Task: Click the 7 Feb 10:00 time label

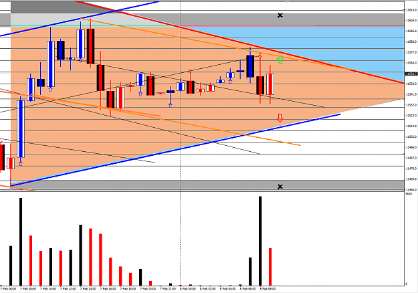Action: (48, 289)
